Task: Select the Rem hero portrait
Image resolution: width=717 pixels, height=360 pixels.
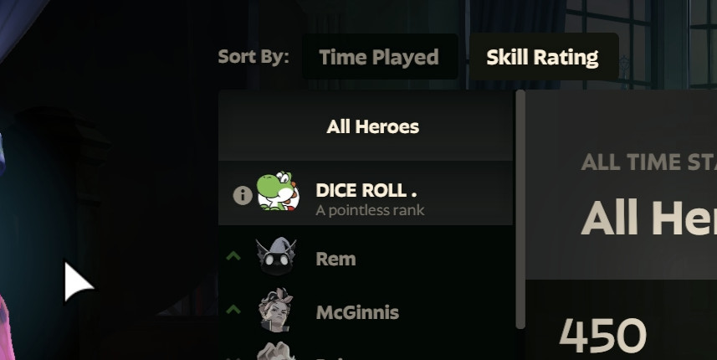Action: [276, 257]
